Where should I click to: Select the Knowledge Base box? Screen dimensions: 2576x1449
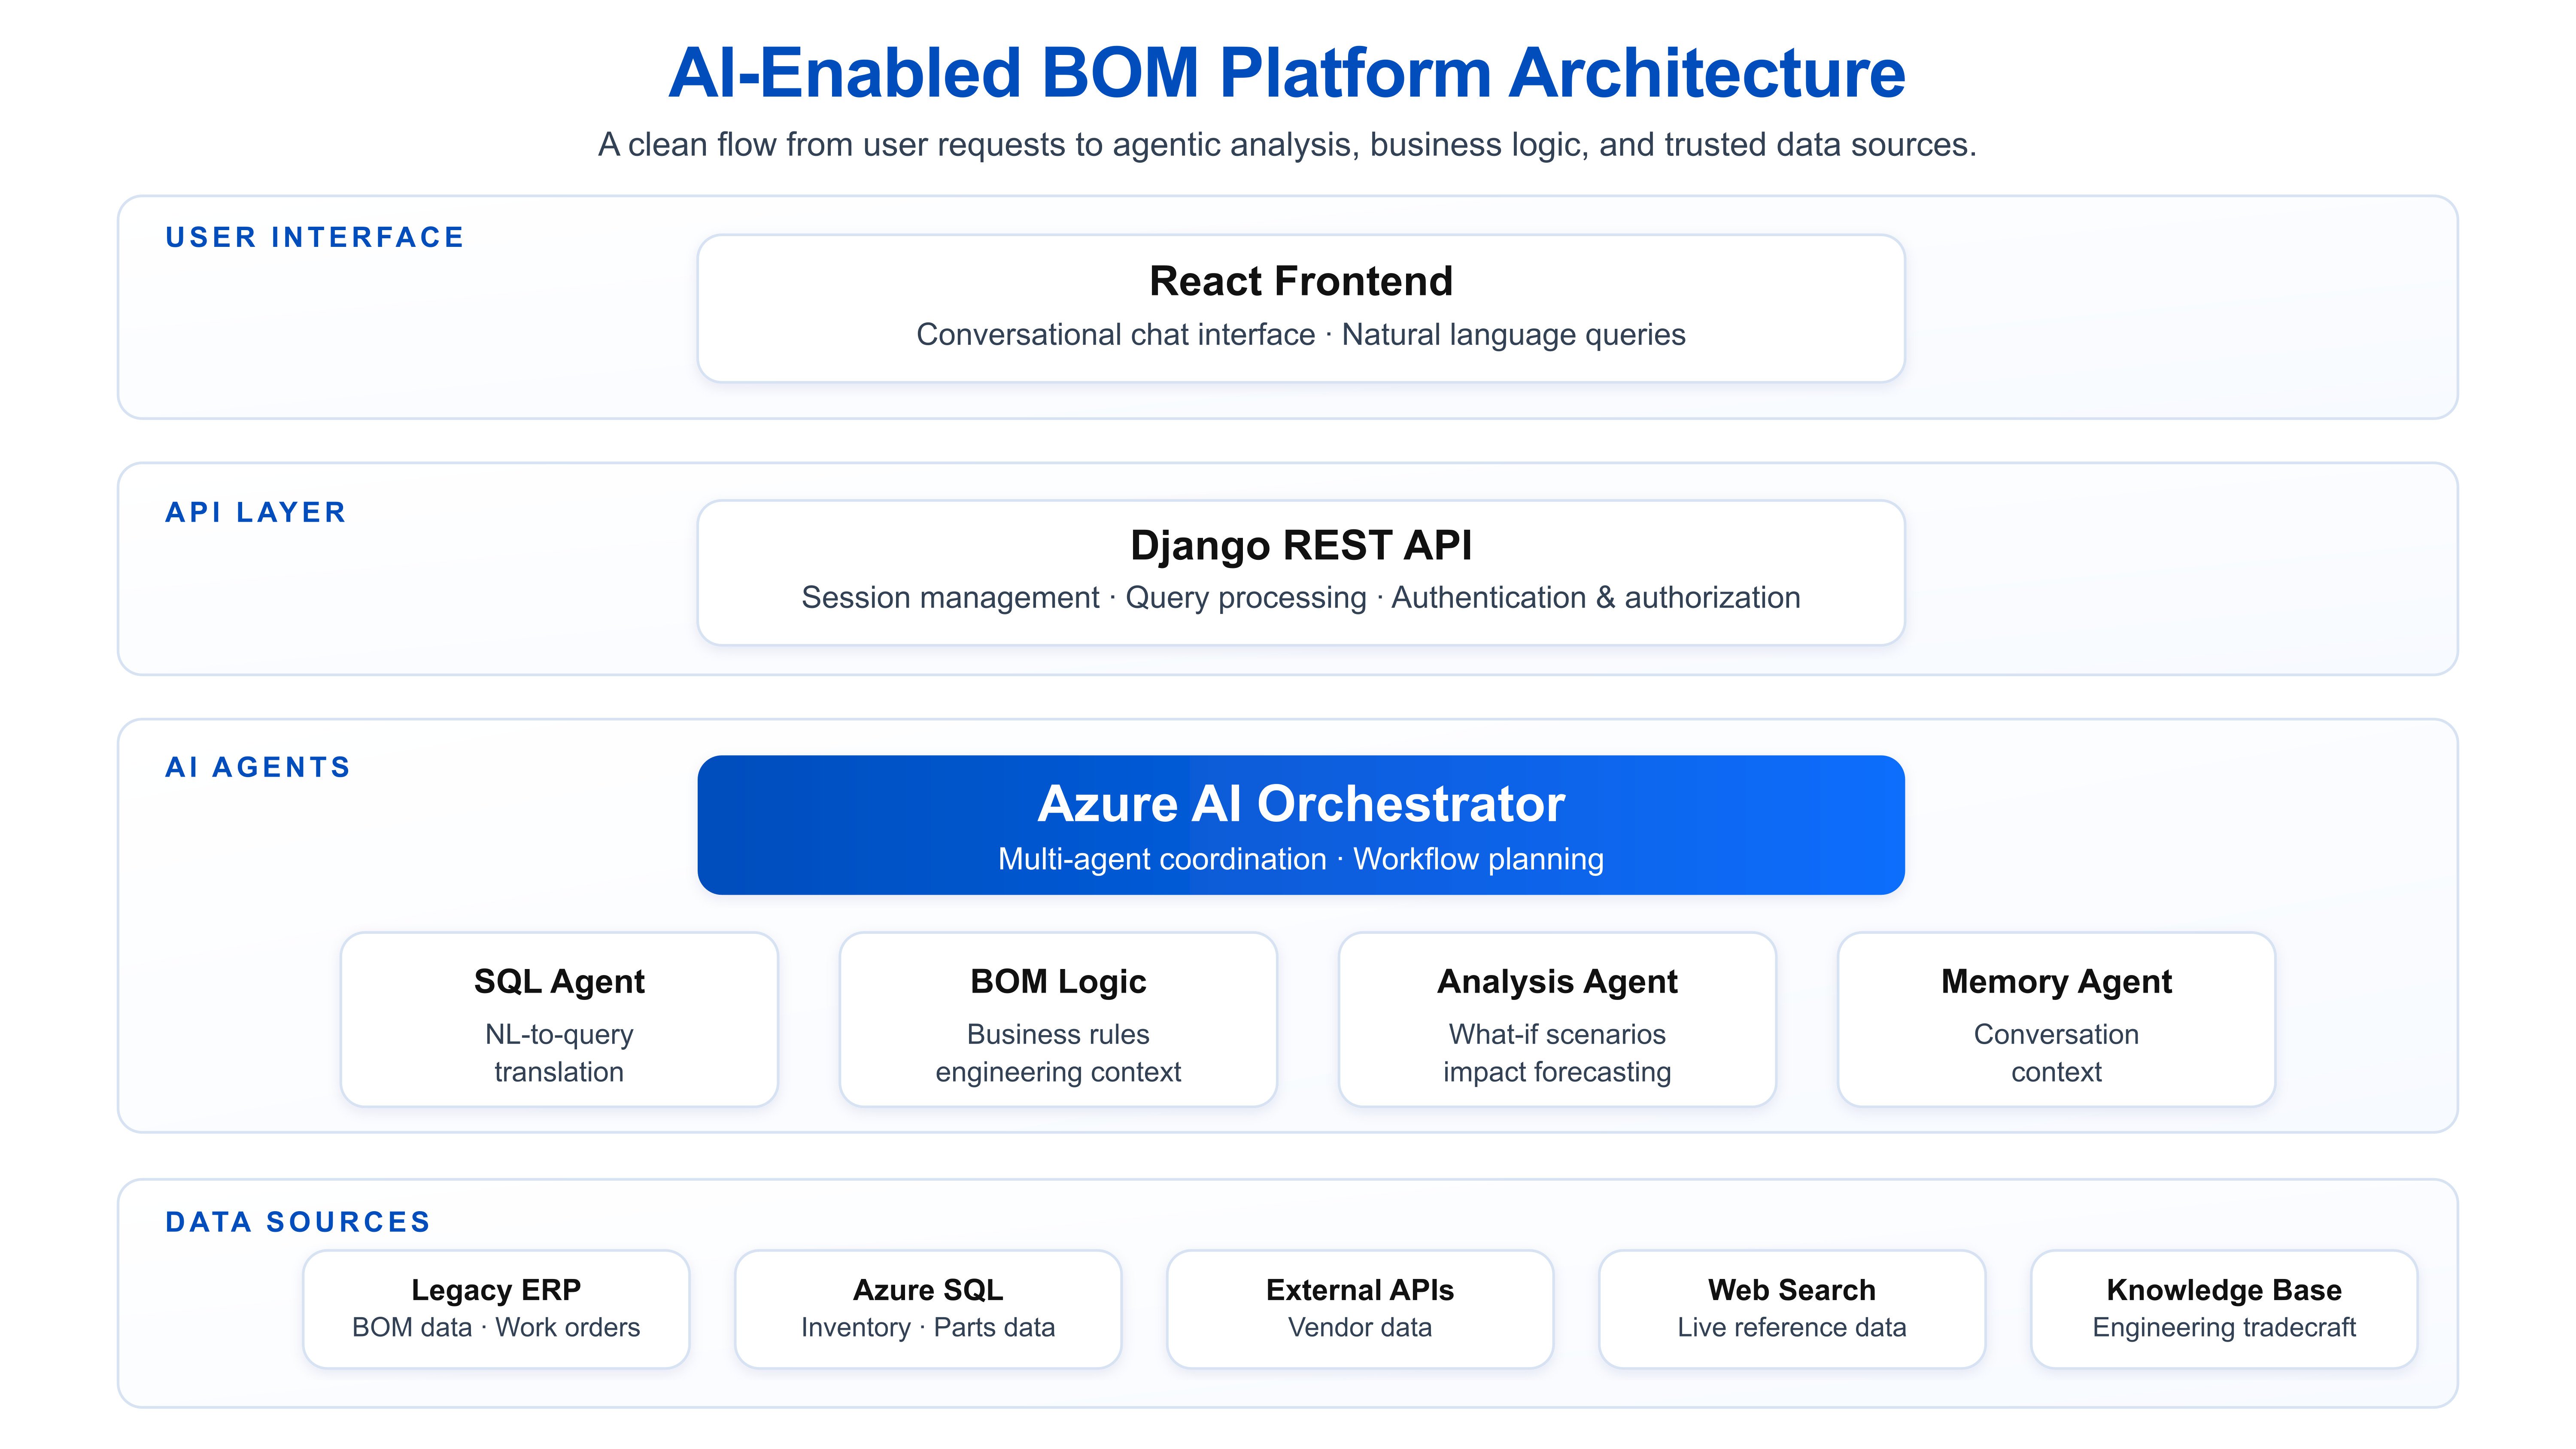(2224, 1309)
